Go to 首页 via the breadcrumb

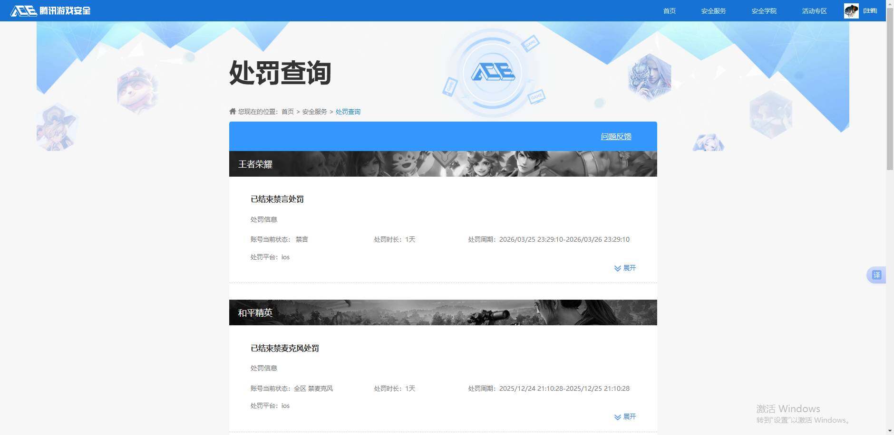(287, 112)
